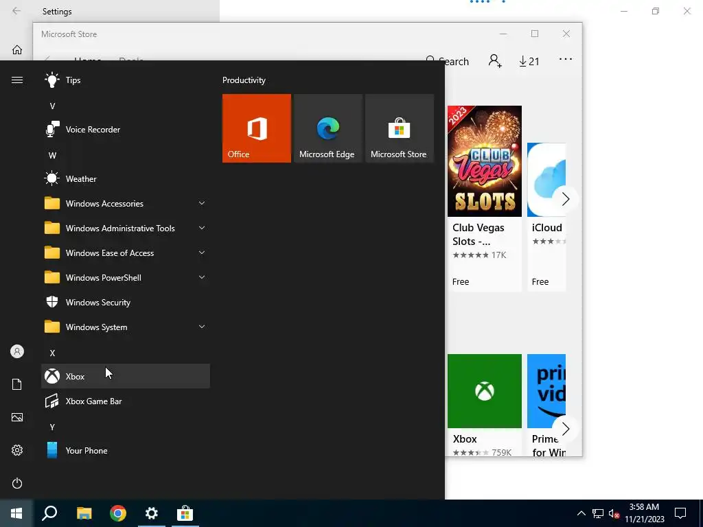Jump to letter Y header
Screen dimensions: 703x527
52,427
